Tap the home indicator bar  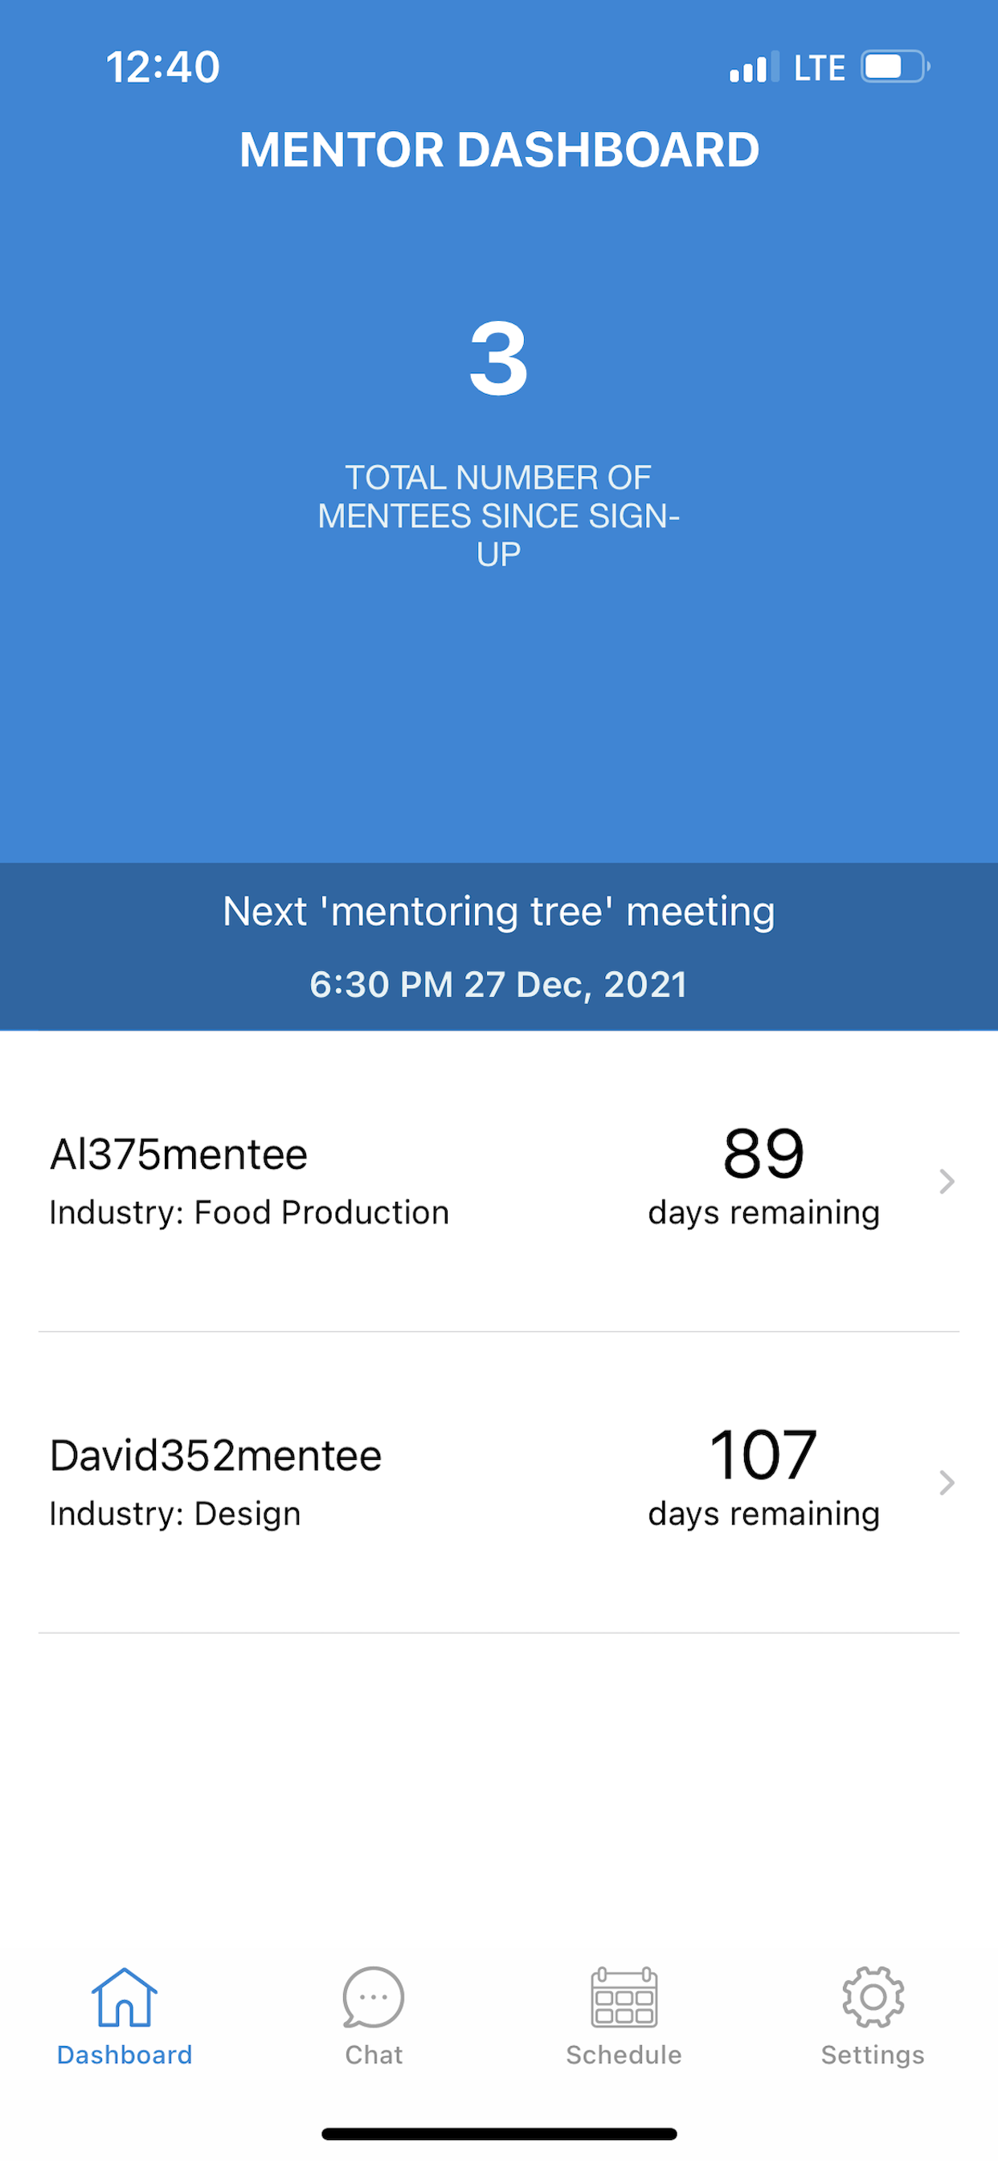point(499,2134)
